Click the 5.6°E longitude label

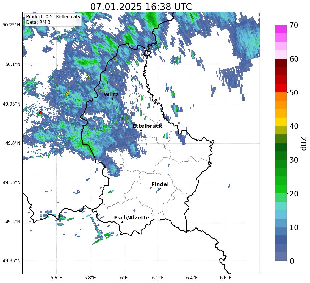pos(56,278)
